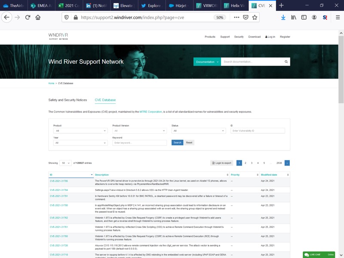Sort table by Description column
Image resolution: width=344 pixels, height=258 pixels.
pyautogui.click(x=162, y=175)
